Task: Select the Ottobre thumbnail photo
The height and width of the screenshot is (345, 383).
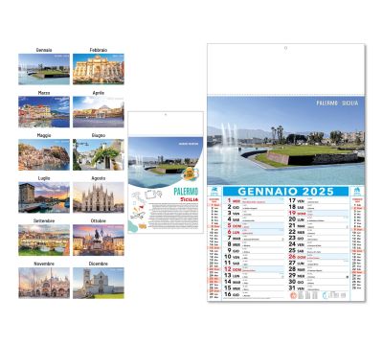Action: [99, 241]
